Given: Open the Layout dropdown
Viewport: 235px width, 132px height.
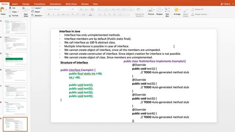Looking at the screenshot, I should 37,8.
